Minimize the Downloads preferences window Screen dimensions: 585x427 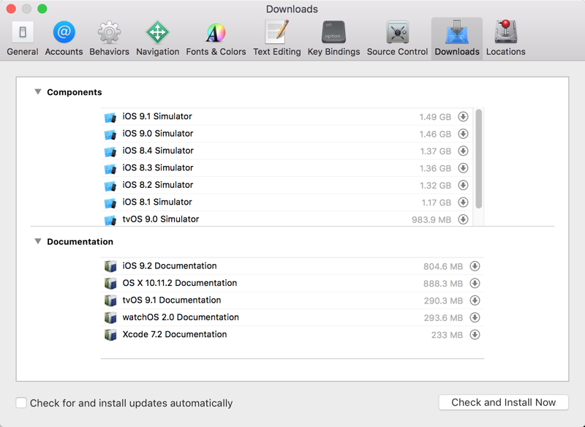pyautogui.click(x=26, y=9)
